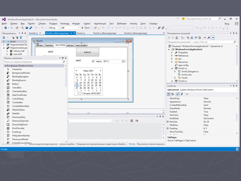Expand the References node in Solution Explorer
Screen dimensions: 241x181
[172, 56]
